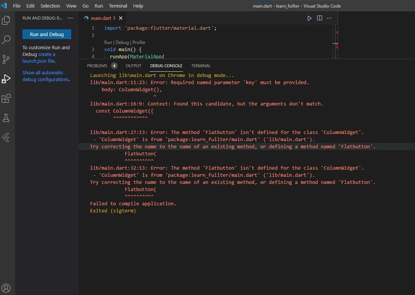Open the Search view in activity bar

(7, 40)
